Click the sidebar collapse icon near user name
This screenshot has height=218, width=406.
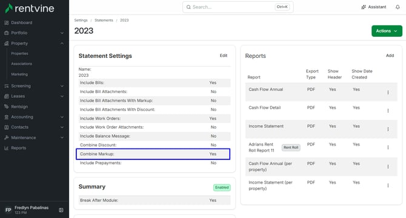[x=61, y=210]
